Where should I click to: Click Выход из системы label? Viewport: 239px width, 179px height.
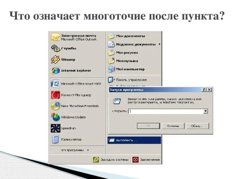[x=114, y=160]
